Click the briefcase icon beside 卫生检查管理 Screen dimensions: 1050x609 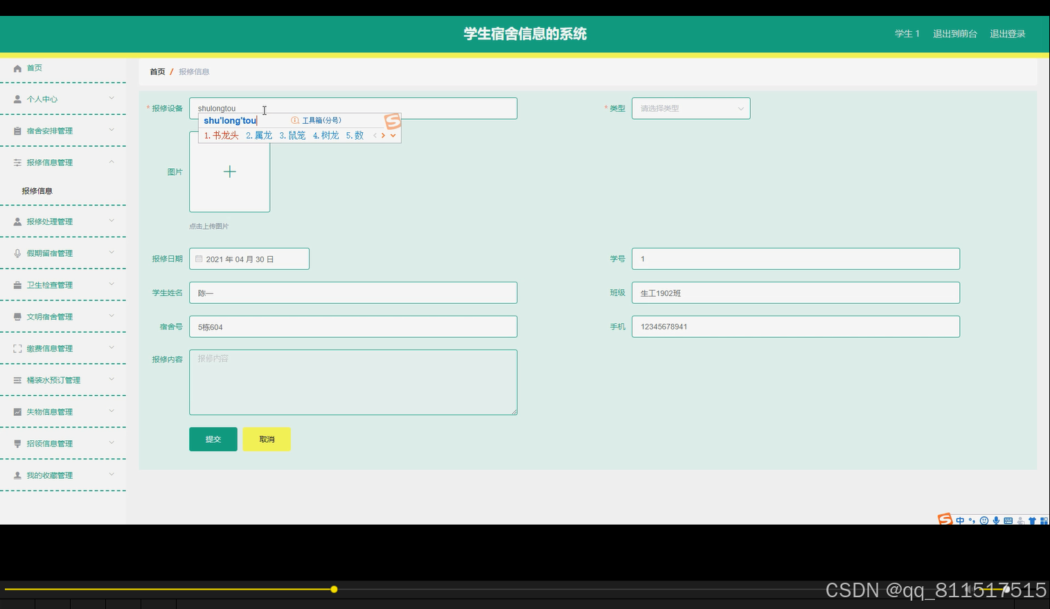pos(17,285)
